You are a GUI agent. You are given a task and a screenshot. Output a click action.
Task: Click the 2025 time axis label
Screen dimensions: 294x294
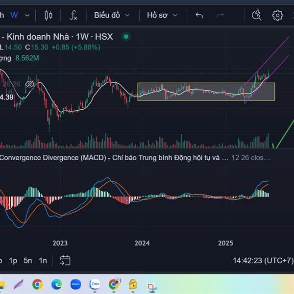pos(225,243)
